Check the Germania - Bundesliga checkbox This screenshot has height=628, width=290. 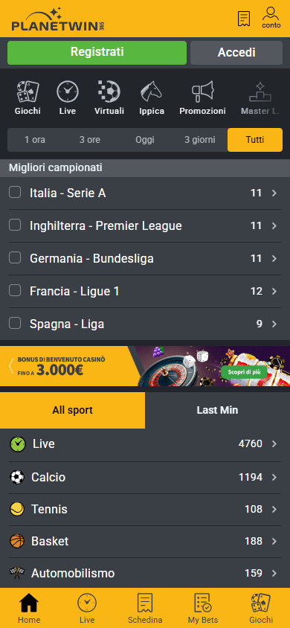point(15,258)
